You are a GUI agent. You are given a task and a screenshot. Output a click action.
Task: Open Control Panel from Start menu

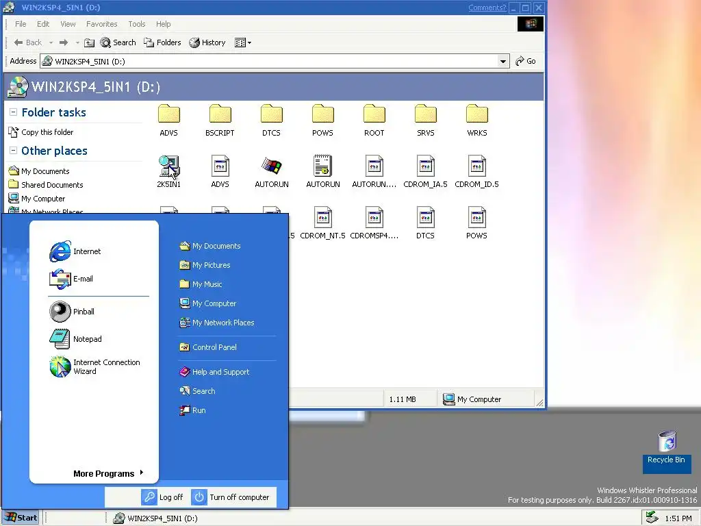(x=208, y=347)
